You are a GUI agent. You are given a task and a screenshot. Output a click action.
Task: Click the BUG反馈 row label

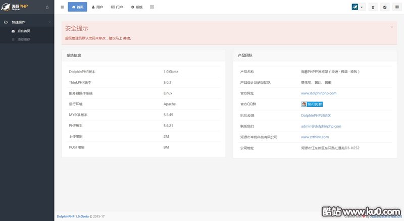coord(247,116)
